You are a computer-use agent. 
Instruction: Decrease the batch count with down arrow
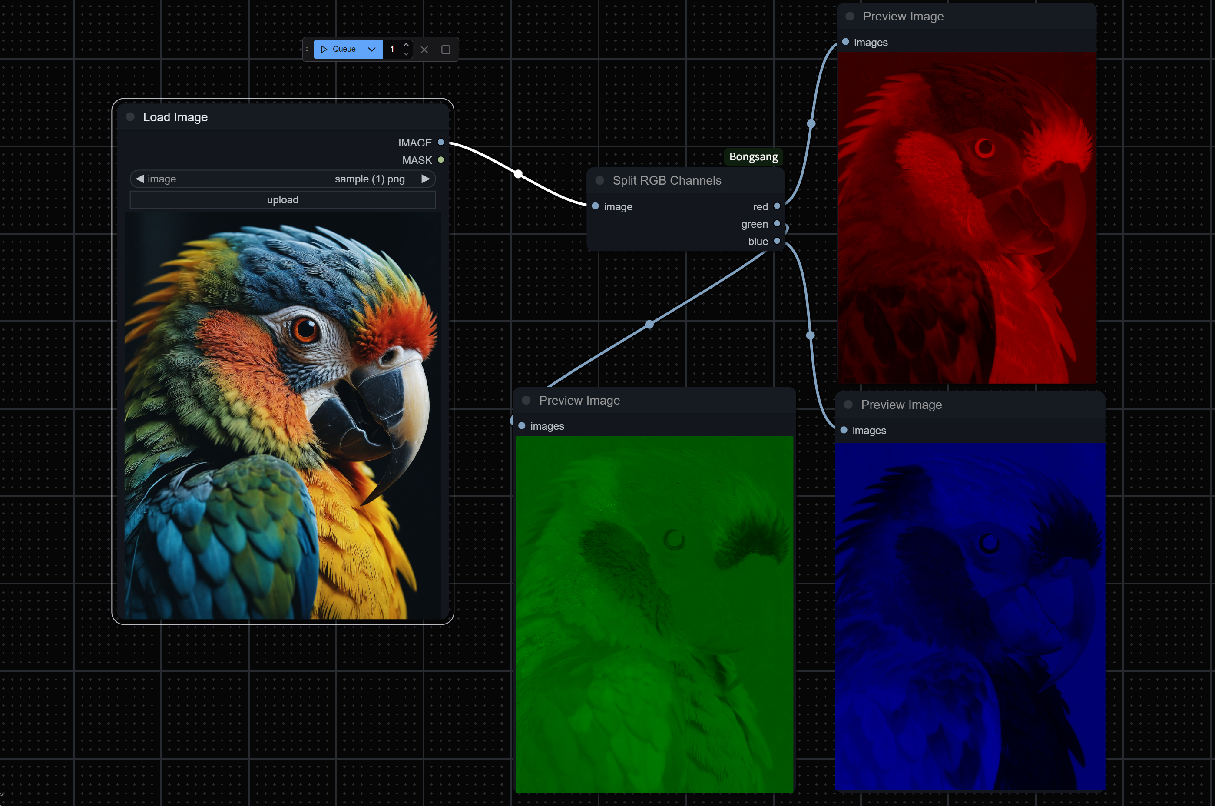[406, 54]
